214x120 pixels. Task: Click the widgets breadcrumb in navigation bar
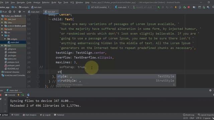click(24, 7)
